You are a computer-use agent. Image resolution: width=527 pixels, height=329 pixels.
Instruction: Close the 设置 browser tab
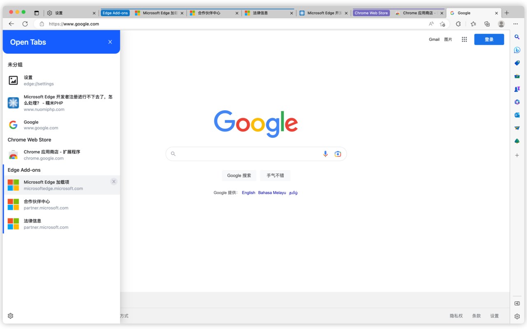click(94, 13)
